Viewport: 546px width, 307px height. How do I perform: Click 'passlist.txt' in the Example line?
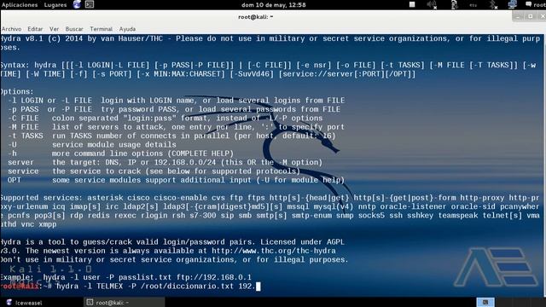(x=145, y=277)
